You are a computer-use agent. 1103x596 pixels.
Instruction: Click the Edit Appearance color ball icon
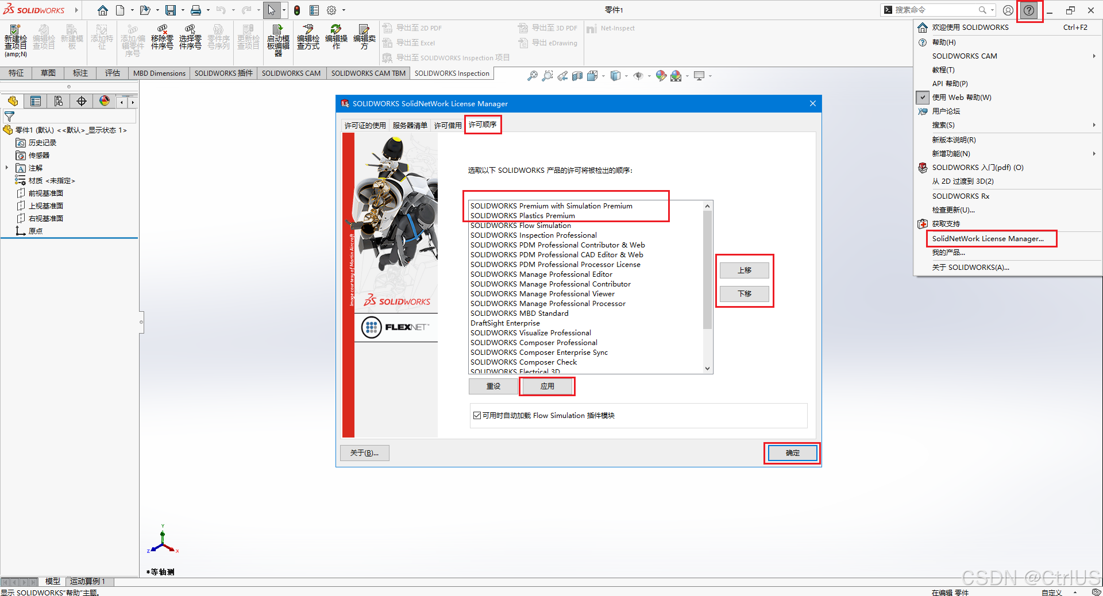pos(661,76)
